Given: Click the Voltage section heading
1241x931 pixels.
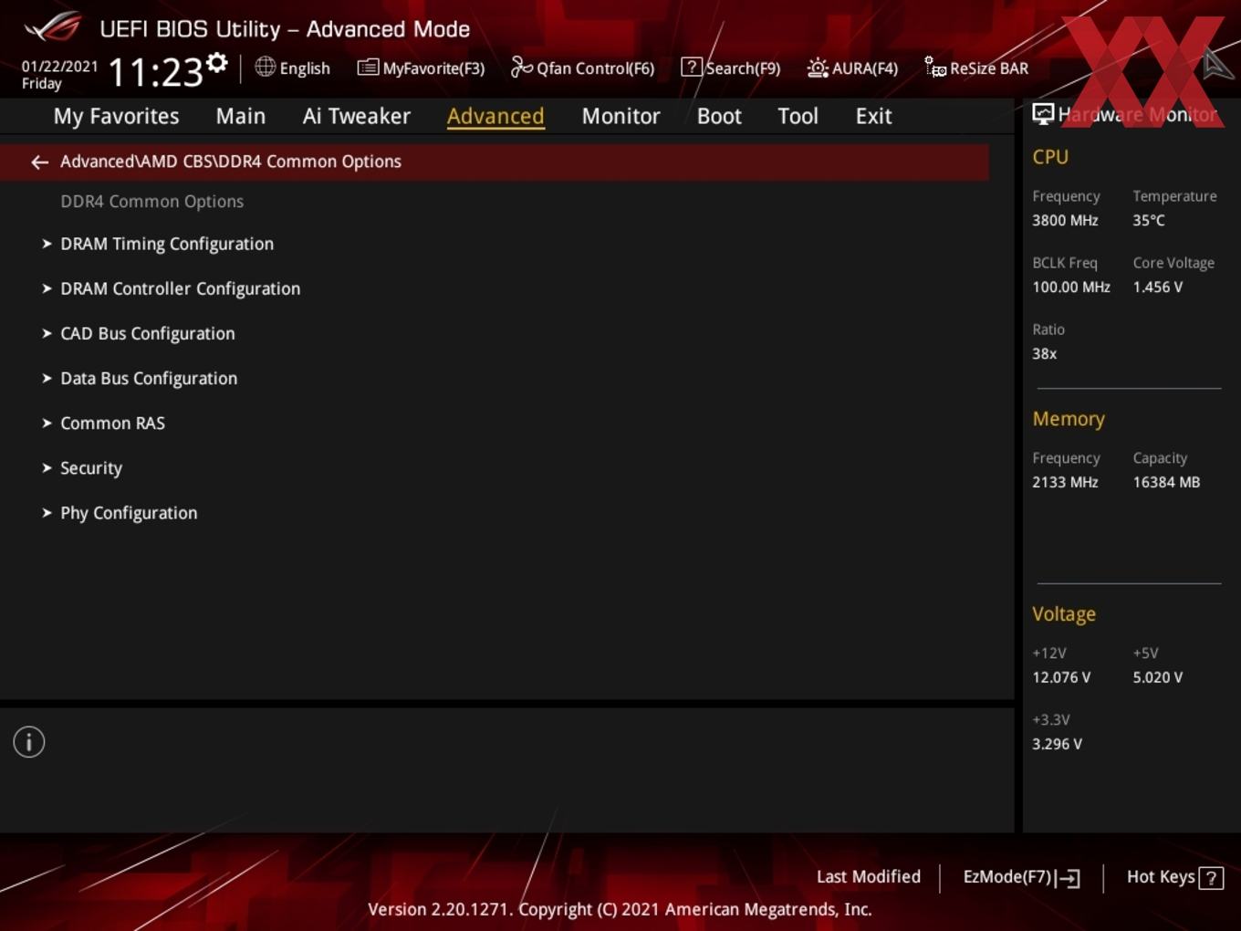Looking at the screenshot, I should (x=1064, y=614).
